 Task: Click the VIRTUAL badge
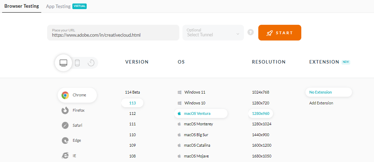click(79, 6)
